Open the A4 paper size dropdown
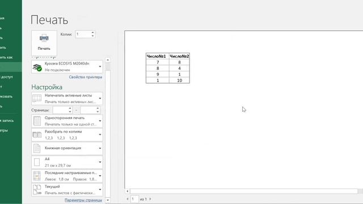The height and width of the screenshot is (204, 363). tap(67, 162)
